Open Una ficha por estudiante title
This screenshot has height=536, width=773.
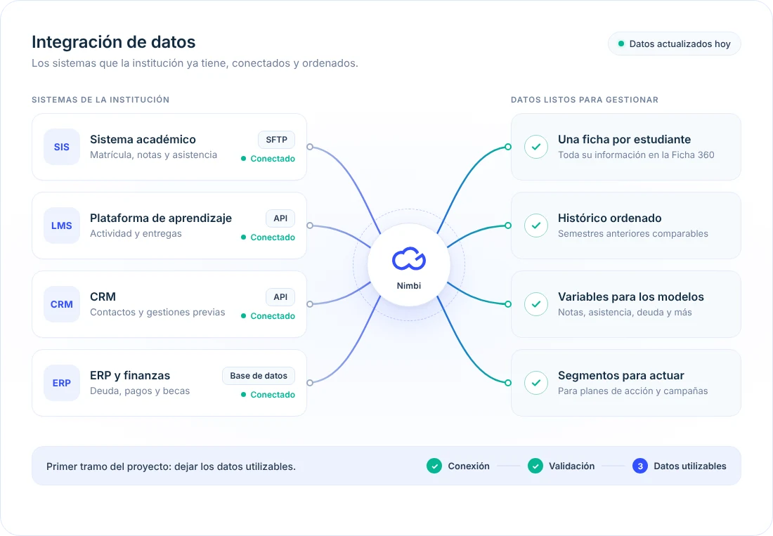point(625,139)
